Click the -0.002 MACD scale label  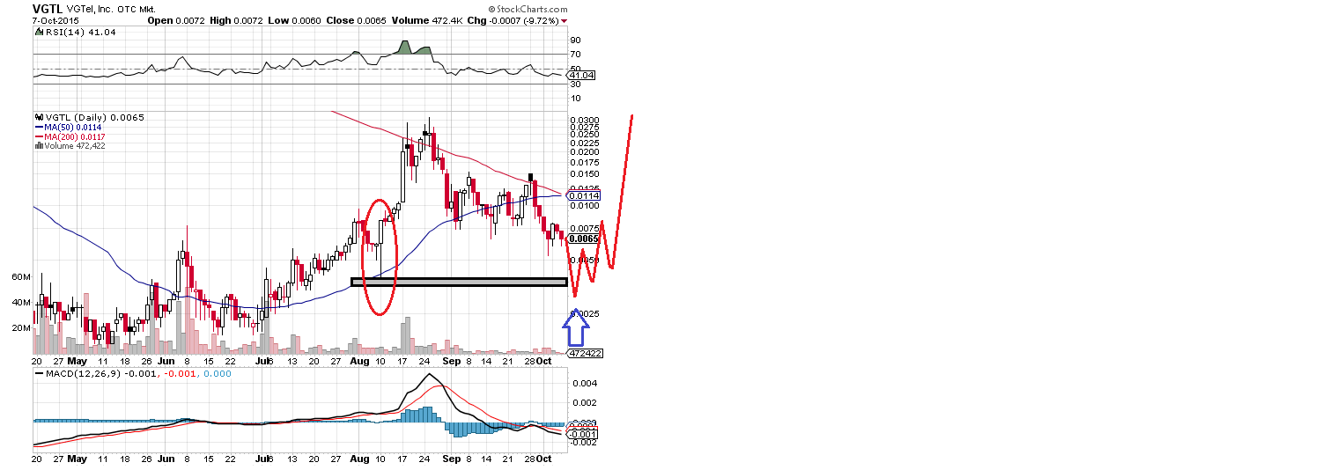click(583, 443)
